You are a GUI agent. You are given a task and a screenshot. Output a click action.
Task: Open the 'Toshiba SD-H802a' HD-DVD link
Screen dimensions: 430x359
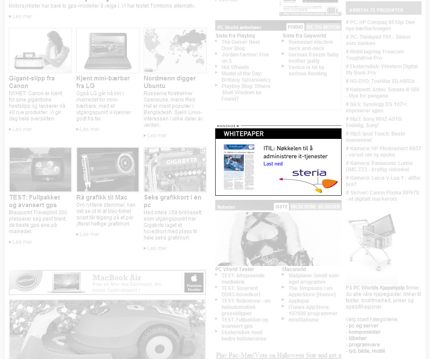[x=380, y=81]
